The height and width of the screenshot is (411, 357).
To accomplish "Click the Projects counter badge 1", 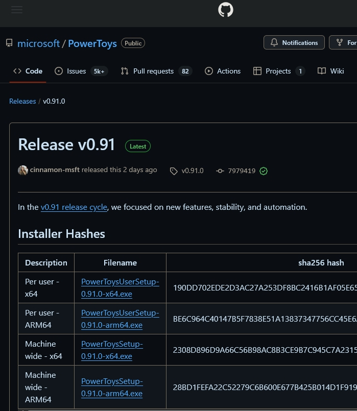I will [300, 71].
